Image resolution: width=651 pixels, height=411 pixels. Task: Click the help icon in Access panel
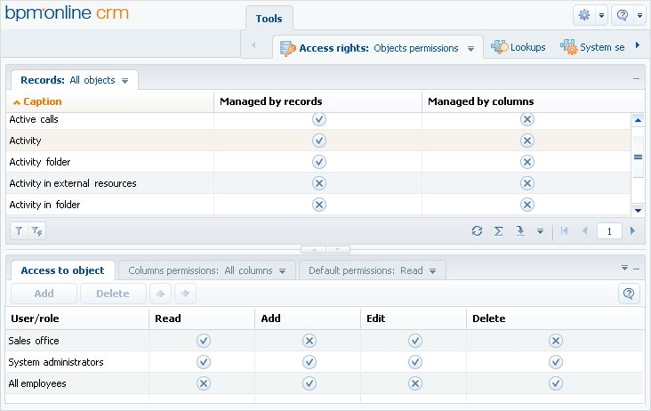[x=629, y=294]
